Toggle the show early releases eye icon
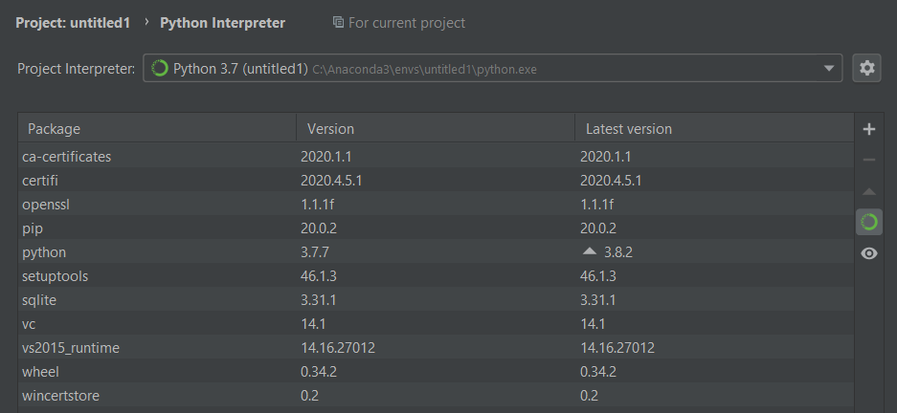 point(868,253)
